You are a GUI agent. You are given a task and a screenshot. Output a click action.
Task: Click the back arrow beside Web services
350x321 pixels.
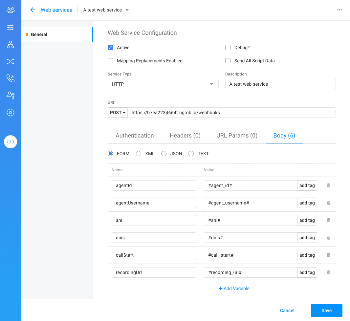33,10
